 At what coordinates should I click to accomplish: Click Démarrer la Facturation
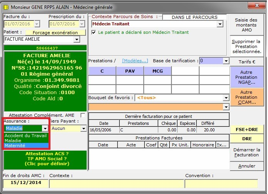[x=246, y=152]
